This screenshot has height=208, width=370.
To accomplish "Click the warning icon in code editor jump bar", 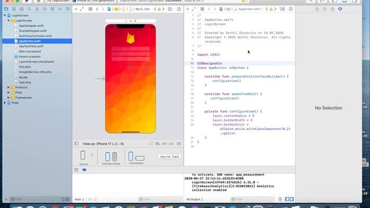I will (271, 9).
